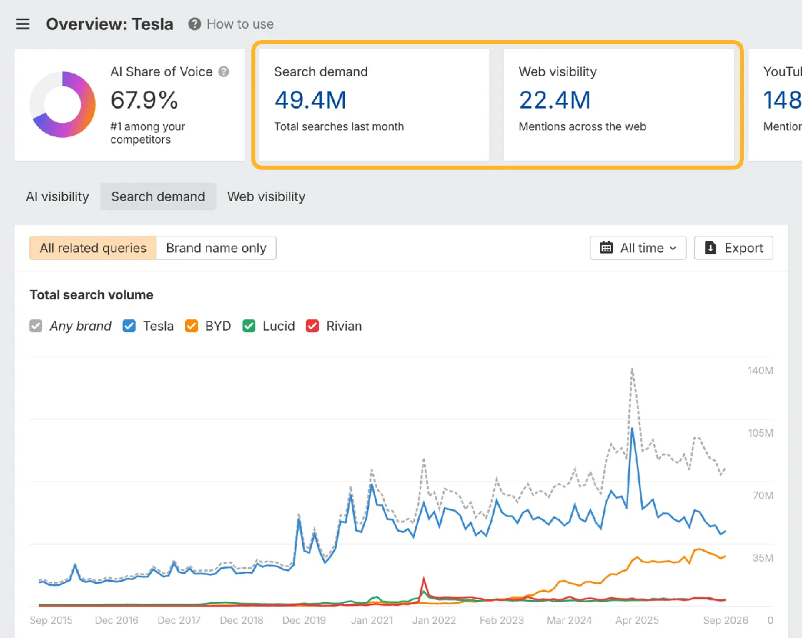Click the AI Share of Voice info icon

click(224, 71)
